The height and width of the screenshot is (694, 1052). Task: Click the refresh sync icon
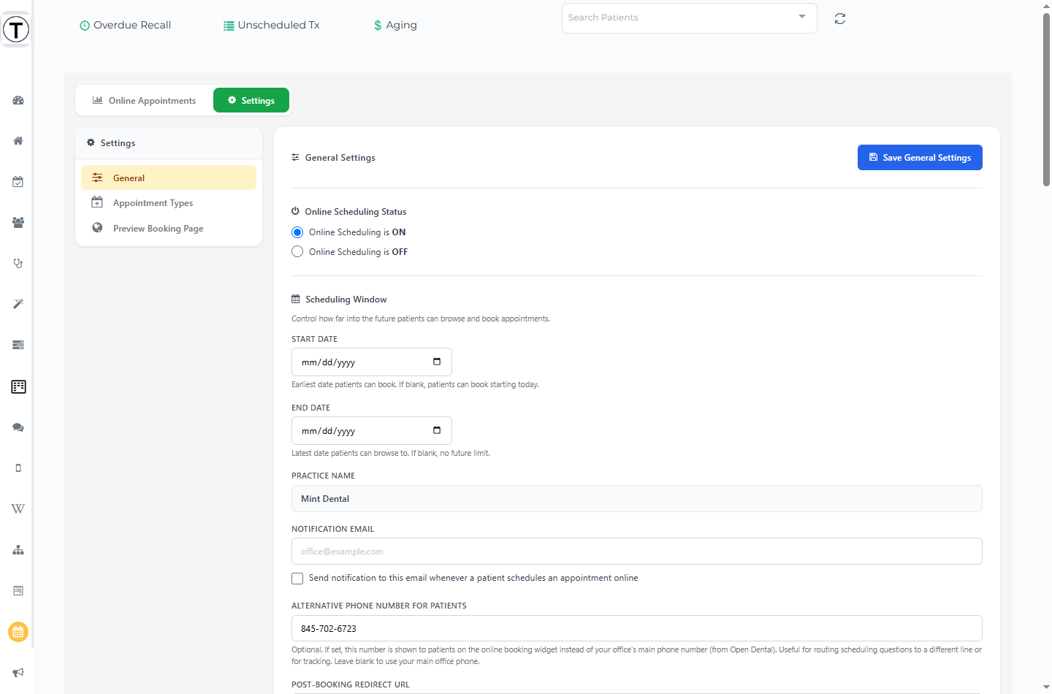pos(840,18)
